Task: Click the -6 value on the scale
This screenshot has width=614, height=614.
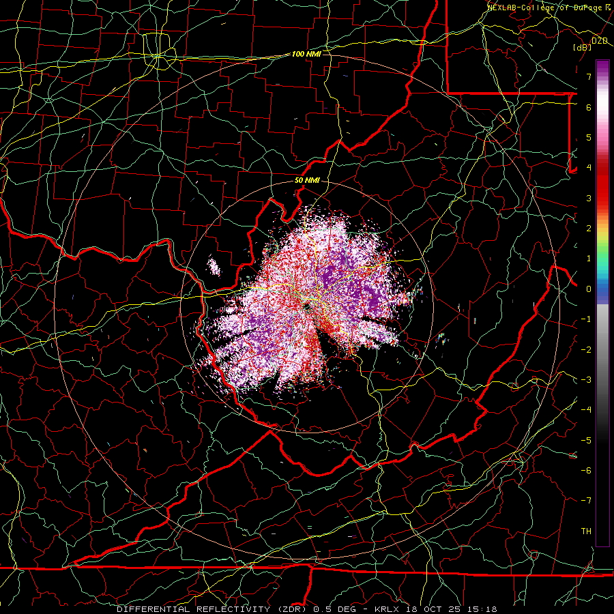Action: tap(586, 471)
